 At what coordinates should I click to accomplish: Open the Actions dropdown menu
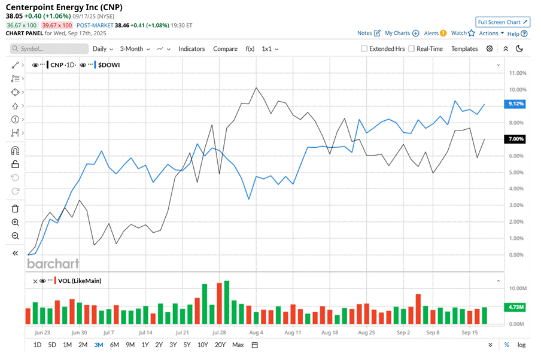pos(491,33)
